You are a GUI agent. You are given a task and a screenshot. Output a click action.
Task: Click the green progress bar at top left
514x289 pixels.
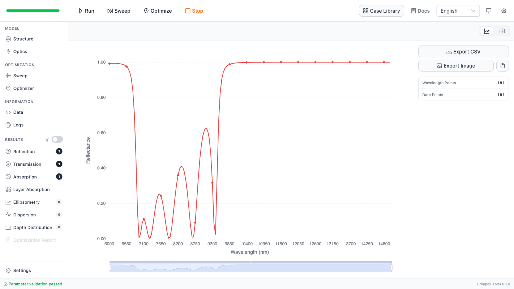[x=33, y=10]
